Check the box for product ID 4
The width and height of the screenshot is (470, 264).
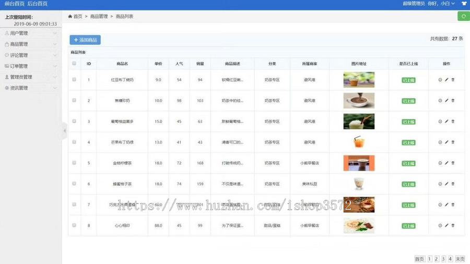point(74,142)
